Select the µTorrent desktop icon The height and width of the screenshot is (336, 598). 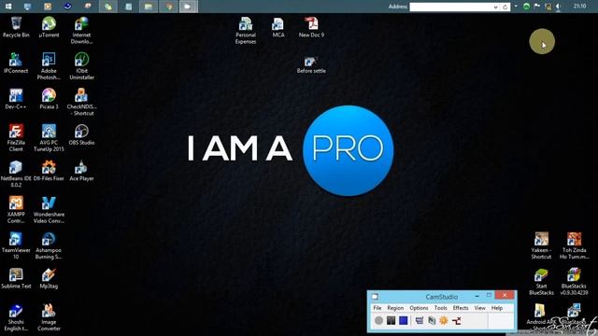(x=49, y=27)
